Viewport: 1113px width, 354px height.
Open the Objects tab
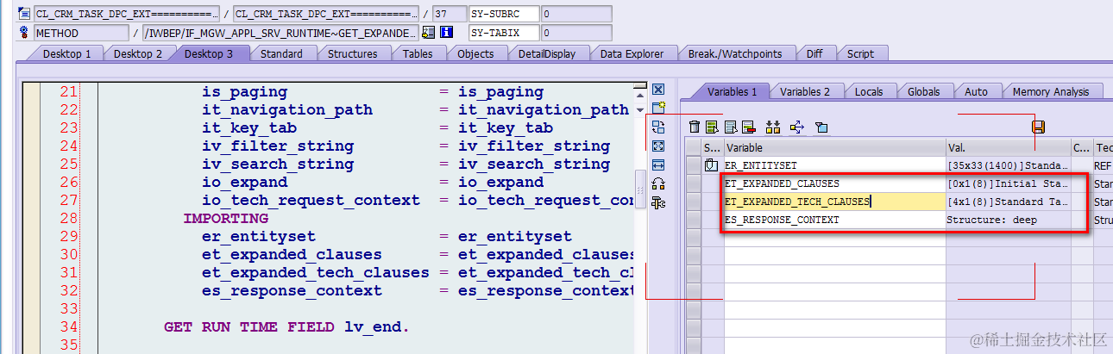(475, 53)
